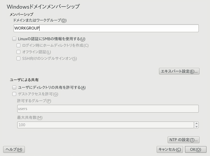Open the NTP settings button
Viewport: 210px width, 156px height.
(183, 140)
